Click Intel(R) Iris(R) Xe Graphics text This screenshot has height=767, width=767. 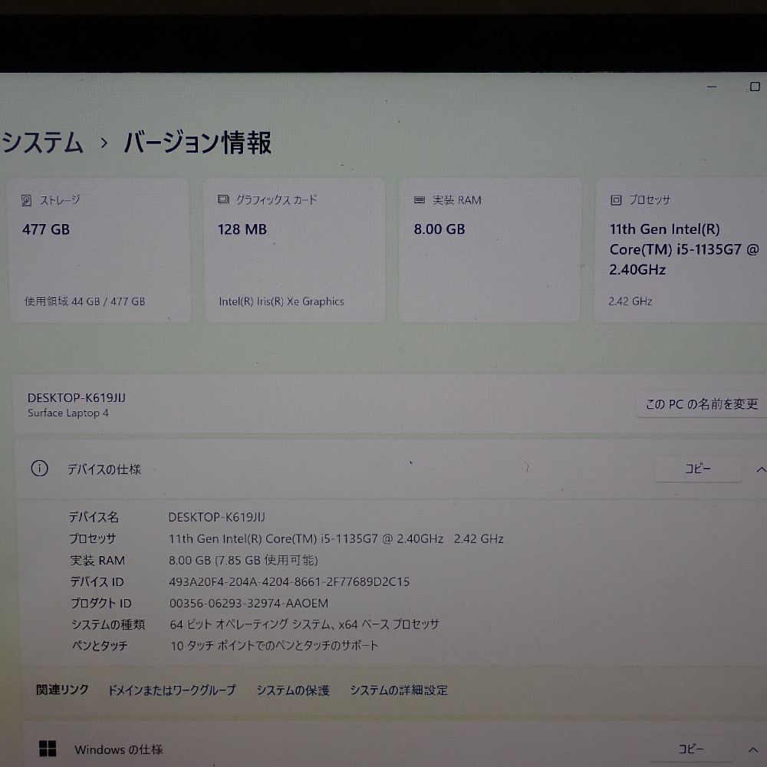click(281, 301)
